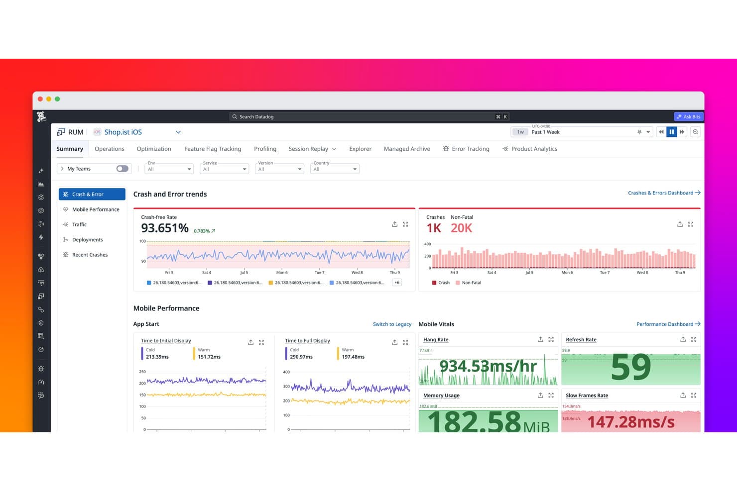The image size is (737, 491).
Task: Fullscreen the Time to Initial Display graph
Action: 261,342
